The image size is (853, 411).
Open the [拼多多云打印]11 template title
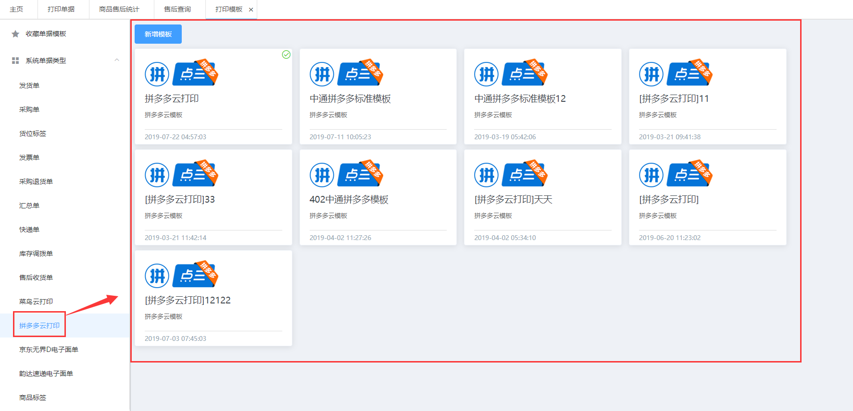(674, 98)
